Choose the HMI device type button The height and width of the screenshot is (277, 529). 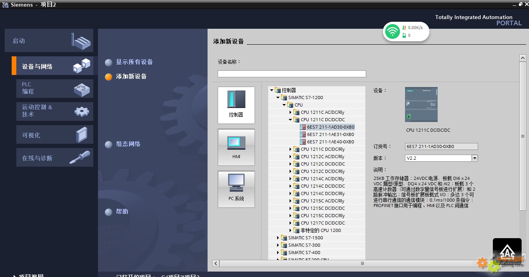pyautogui.click(x=236, y=147)
